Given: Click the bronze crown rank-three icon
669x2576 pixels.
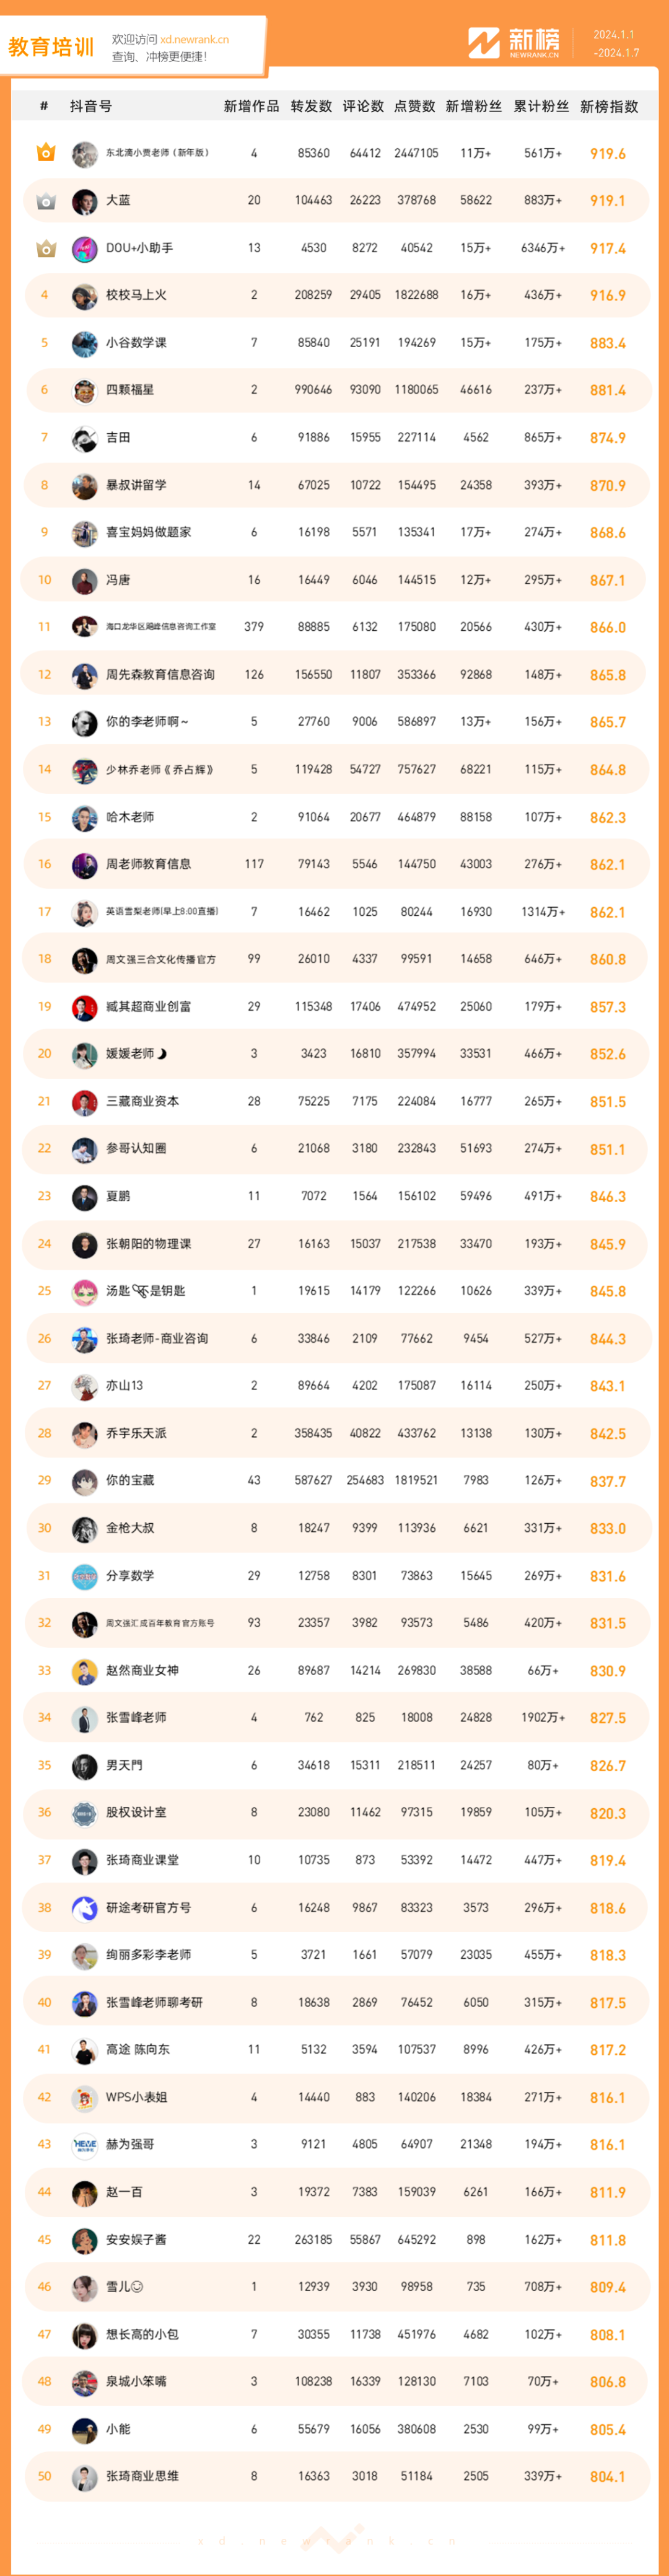Looking at the screenshot, I should pos(45,248).
